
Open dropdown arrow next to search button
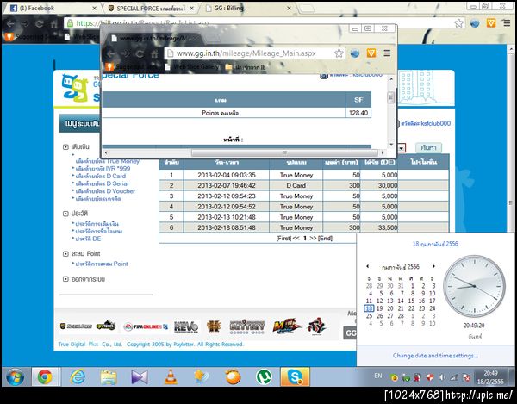pyautogui.click(x=402, y=148)
